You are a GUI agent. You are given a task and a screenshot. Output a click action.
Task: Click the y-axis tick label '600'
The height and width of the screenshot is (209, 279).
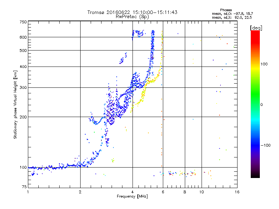click(23, 37)
